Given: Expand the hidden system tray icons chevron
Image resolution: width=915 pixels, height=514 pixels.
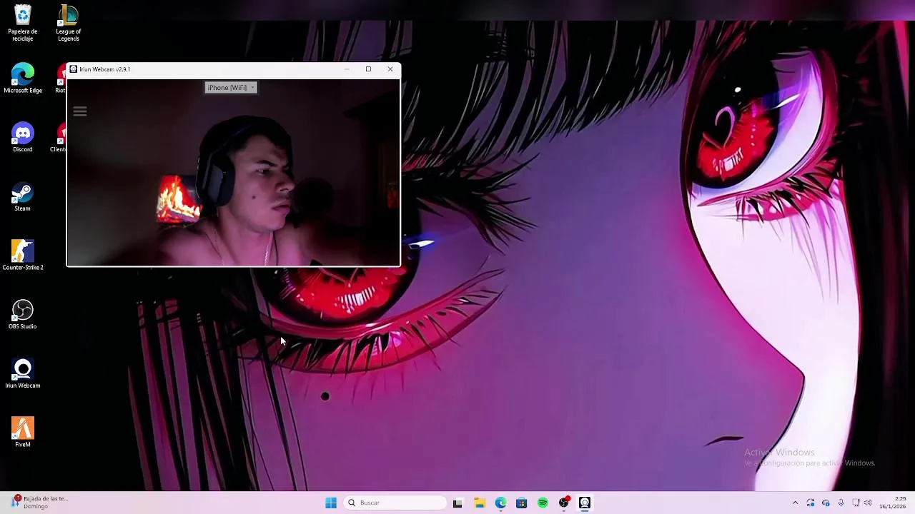Looking at the screenshot, I should tap(795, 503).
